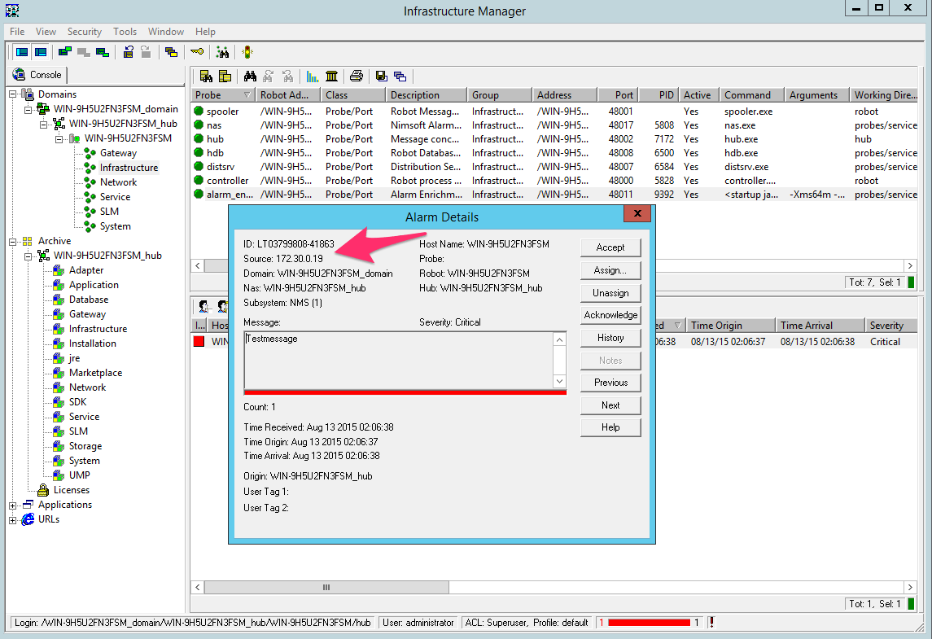Click the blue bar chart icon
932x639 pixels.
click(x=313, y=76)
